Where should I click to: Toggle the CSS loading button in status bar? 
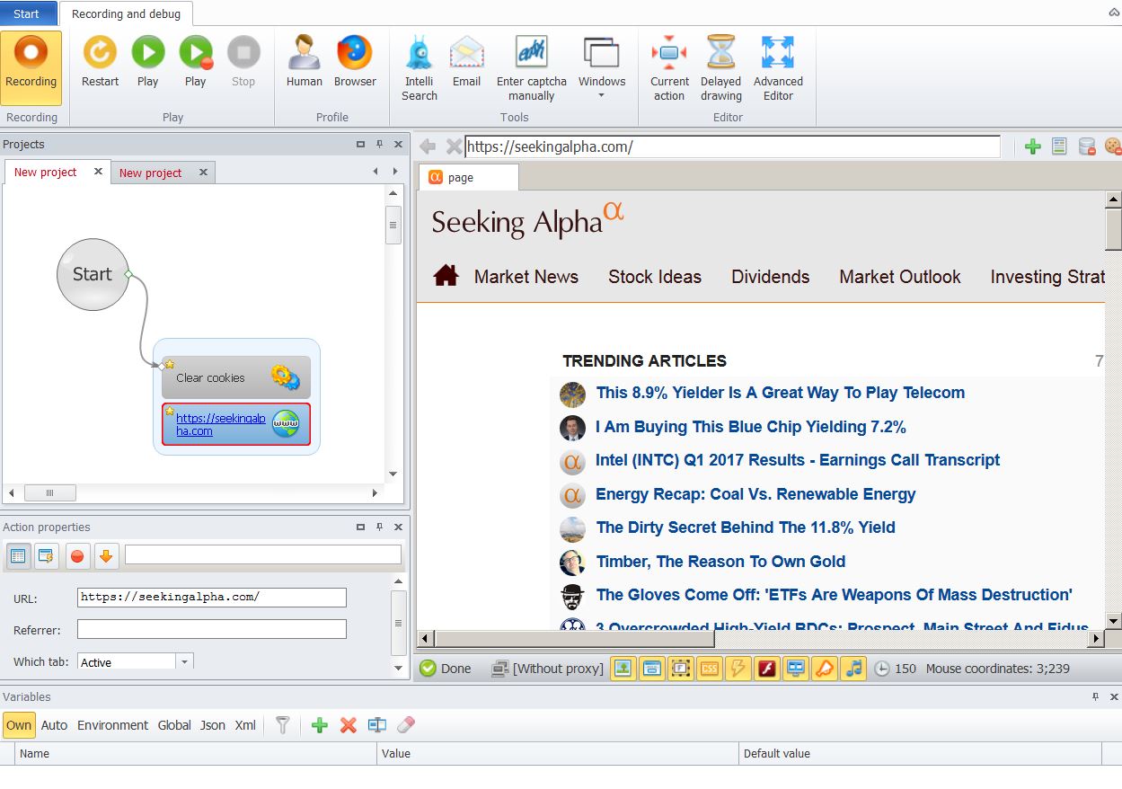709,669
